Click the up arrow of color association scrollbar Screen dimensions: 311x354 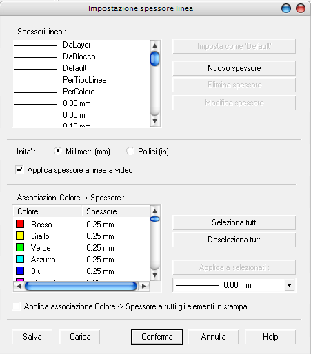155,211
